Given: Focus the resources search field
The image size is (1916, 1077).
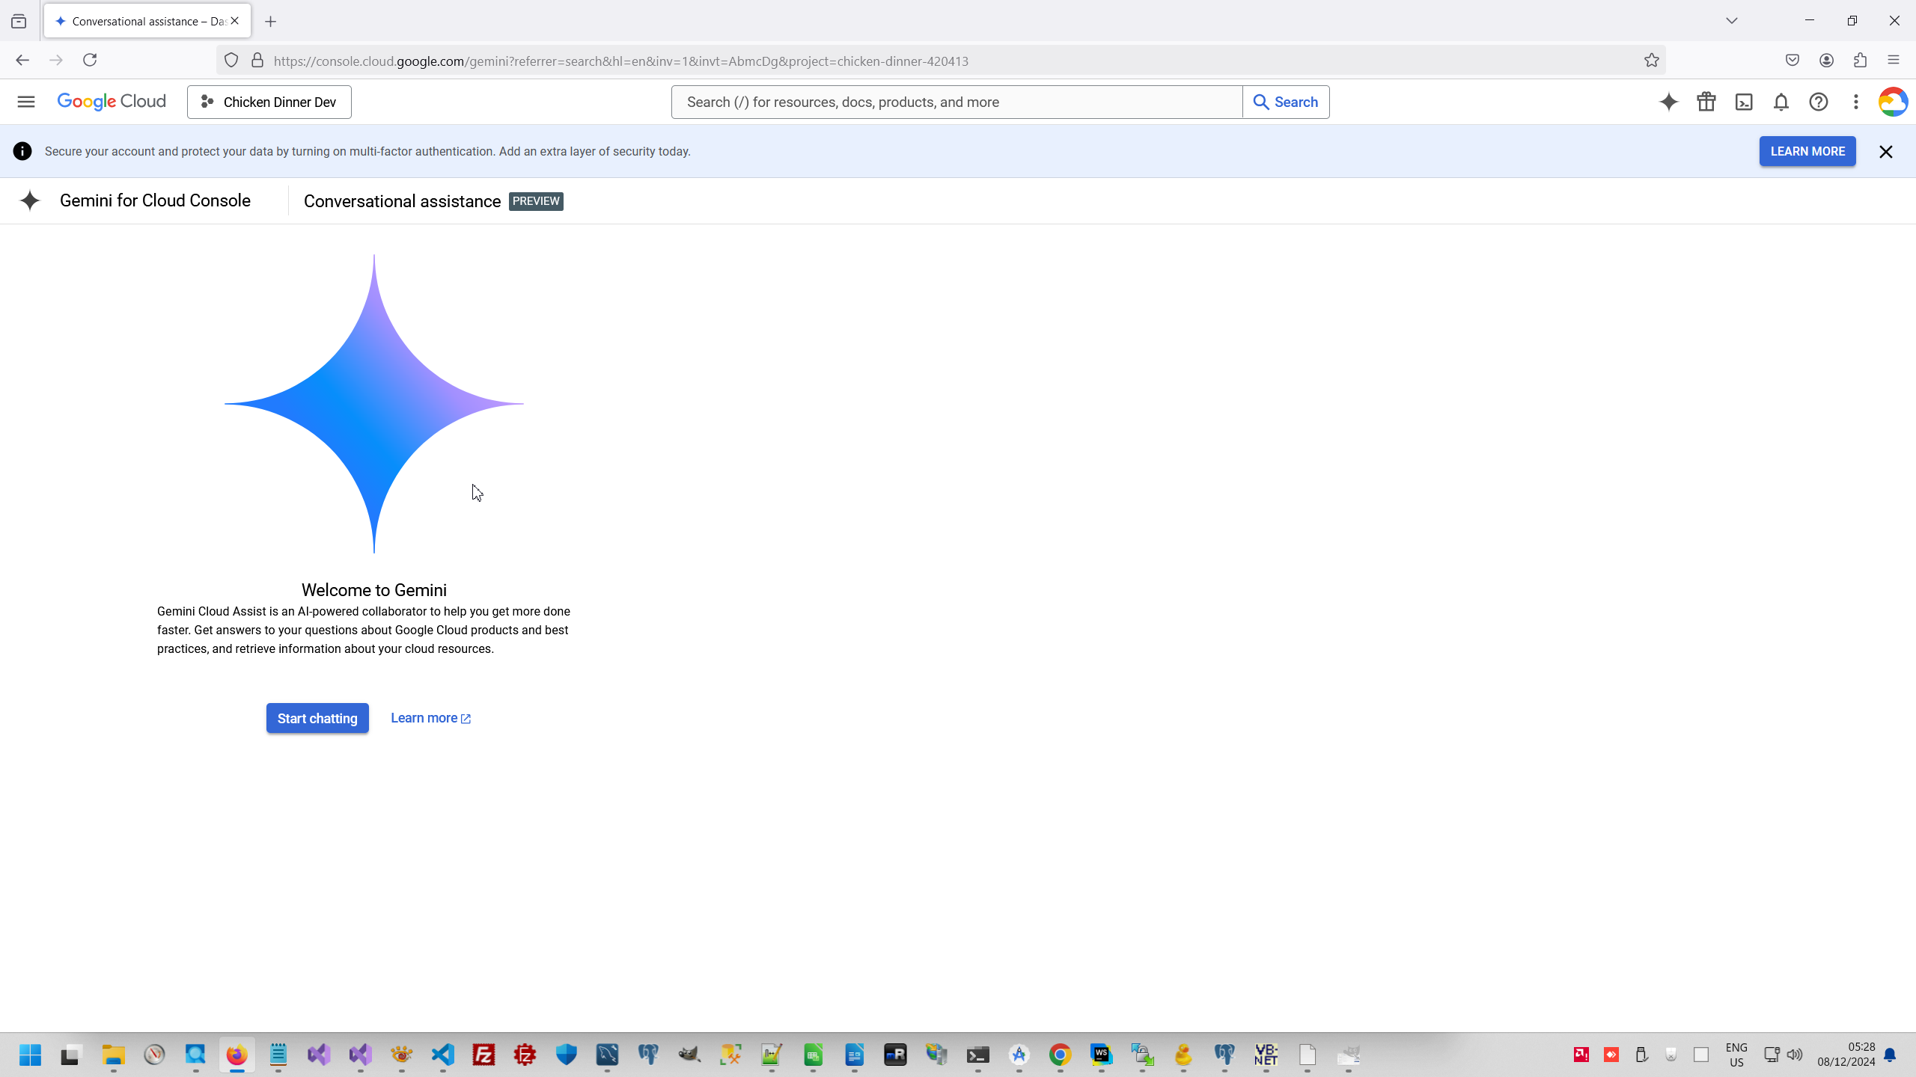Looking at the screenshot, I should 957,102.
